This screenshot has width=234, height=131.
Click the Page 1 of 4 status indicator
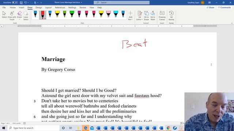pos(5,123)
